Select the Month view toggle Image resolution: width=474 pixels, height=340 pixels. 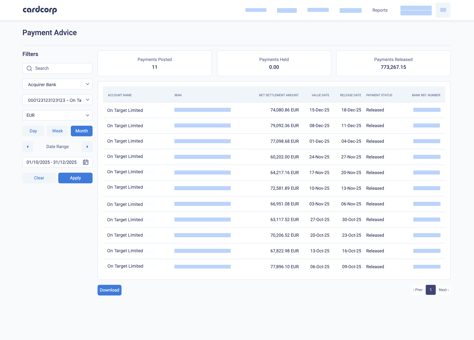[x=81, y=131]
